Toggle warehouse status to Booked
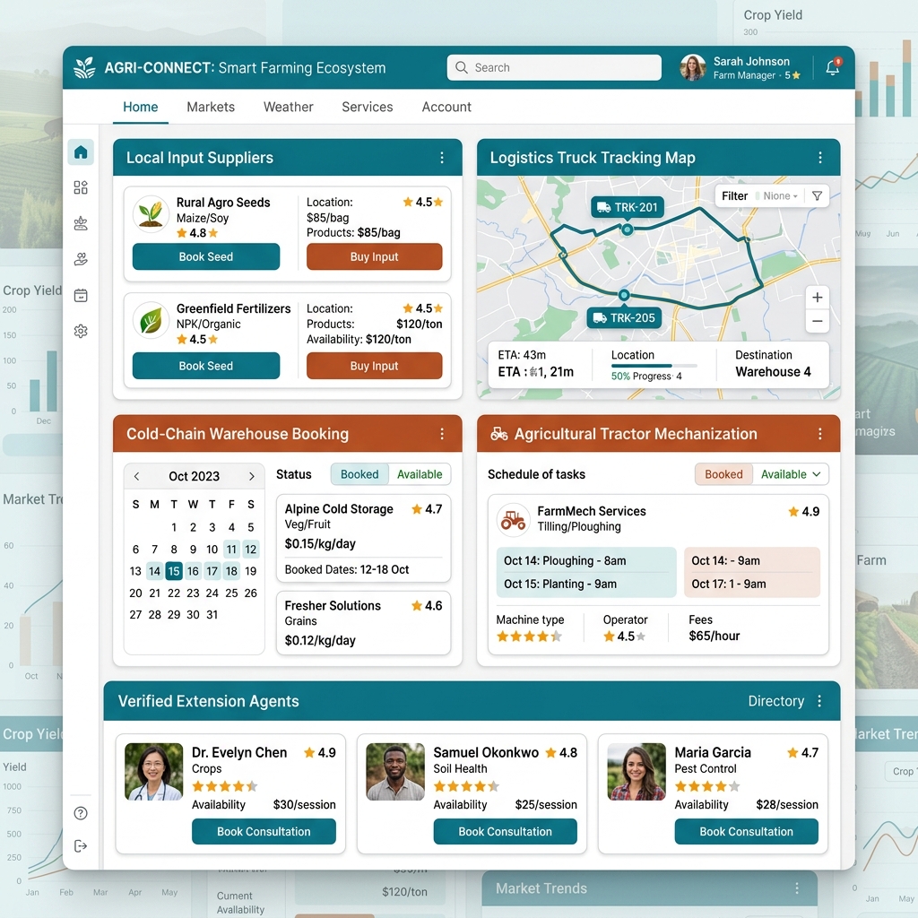 (359, 474)
